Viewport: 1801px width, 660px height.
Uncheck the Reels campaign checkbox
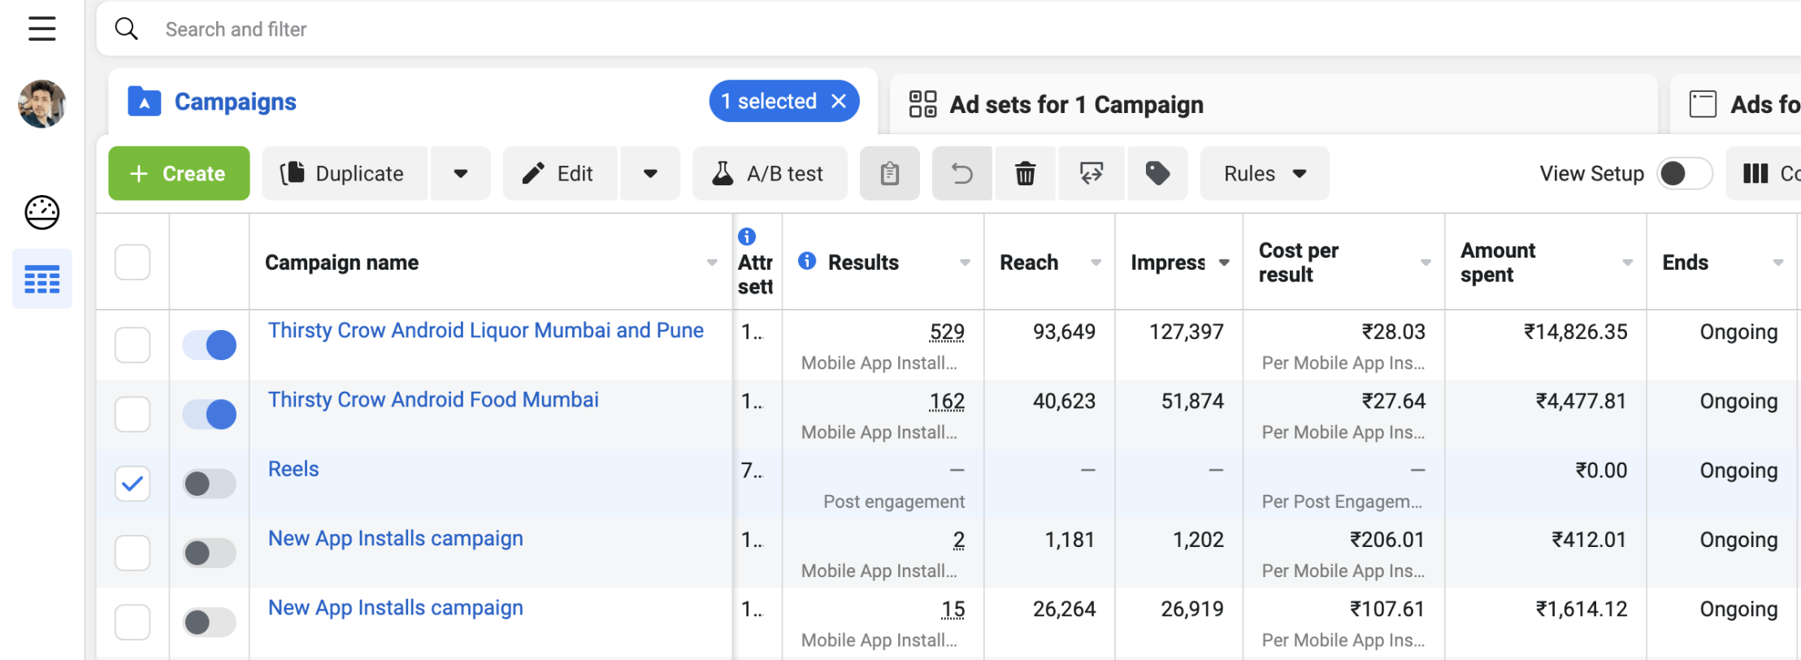pyautogui.click(x=132, y=484)
